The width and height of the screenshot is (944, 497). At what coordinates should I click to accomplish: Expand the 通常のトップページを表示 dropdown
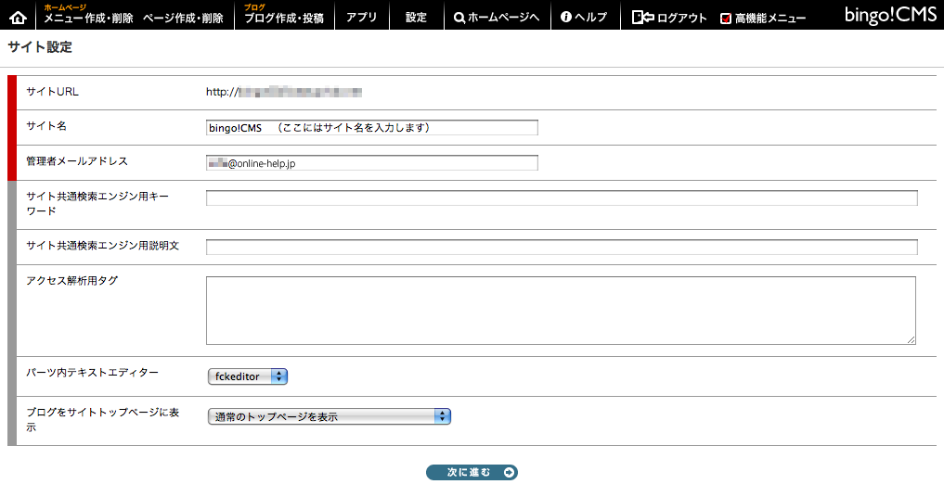(329, 417)
